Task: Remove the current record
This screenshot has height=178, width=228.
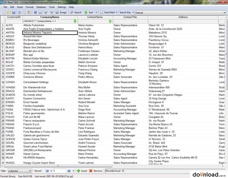Action: coord(96,171)
